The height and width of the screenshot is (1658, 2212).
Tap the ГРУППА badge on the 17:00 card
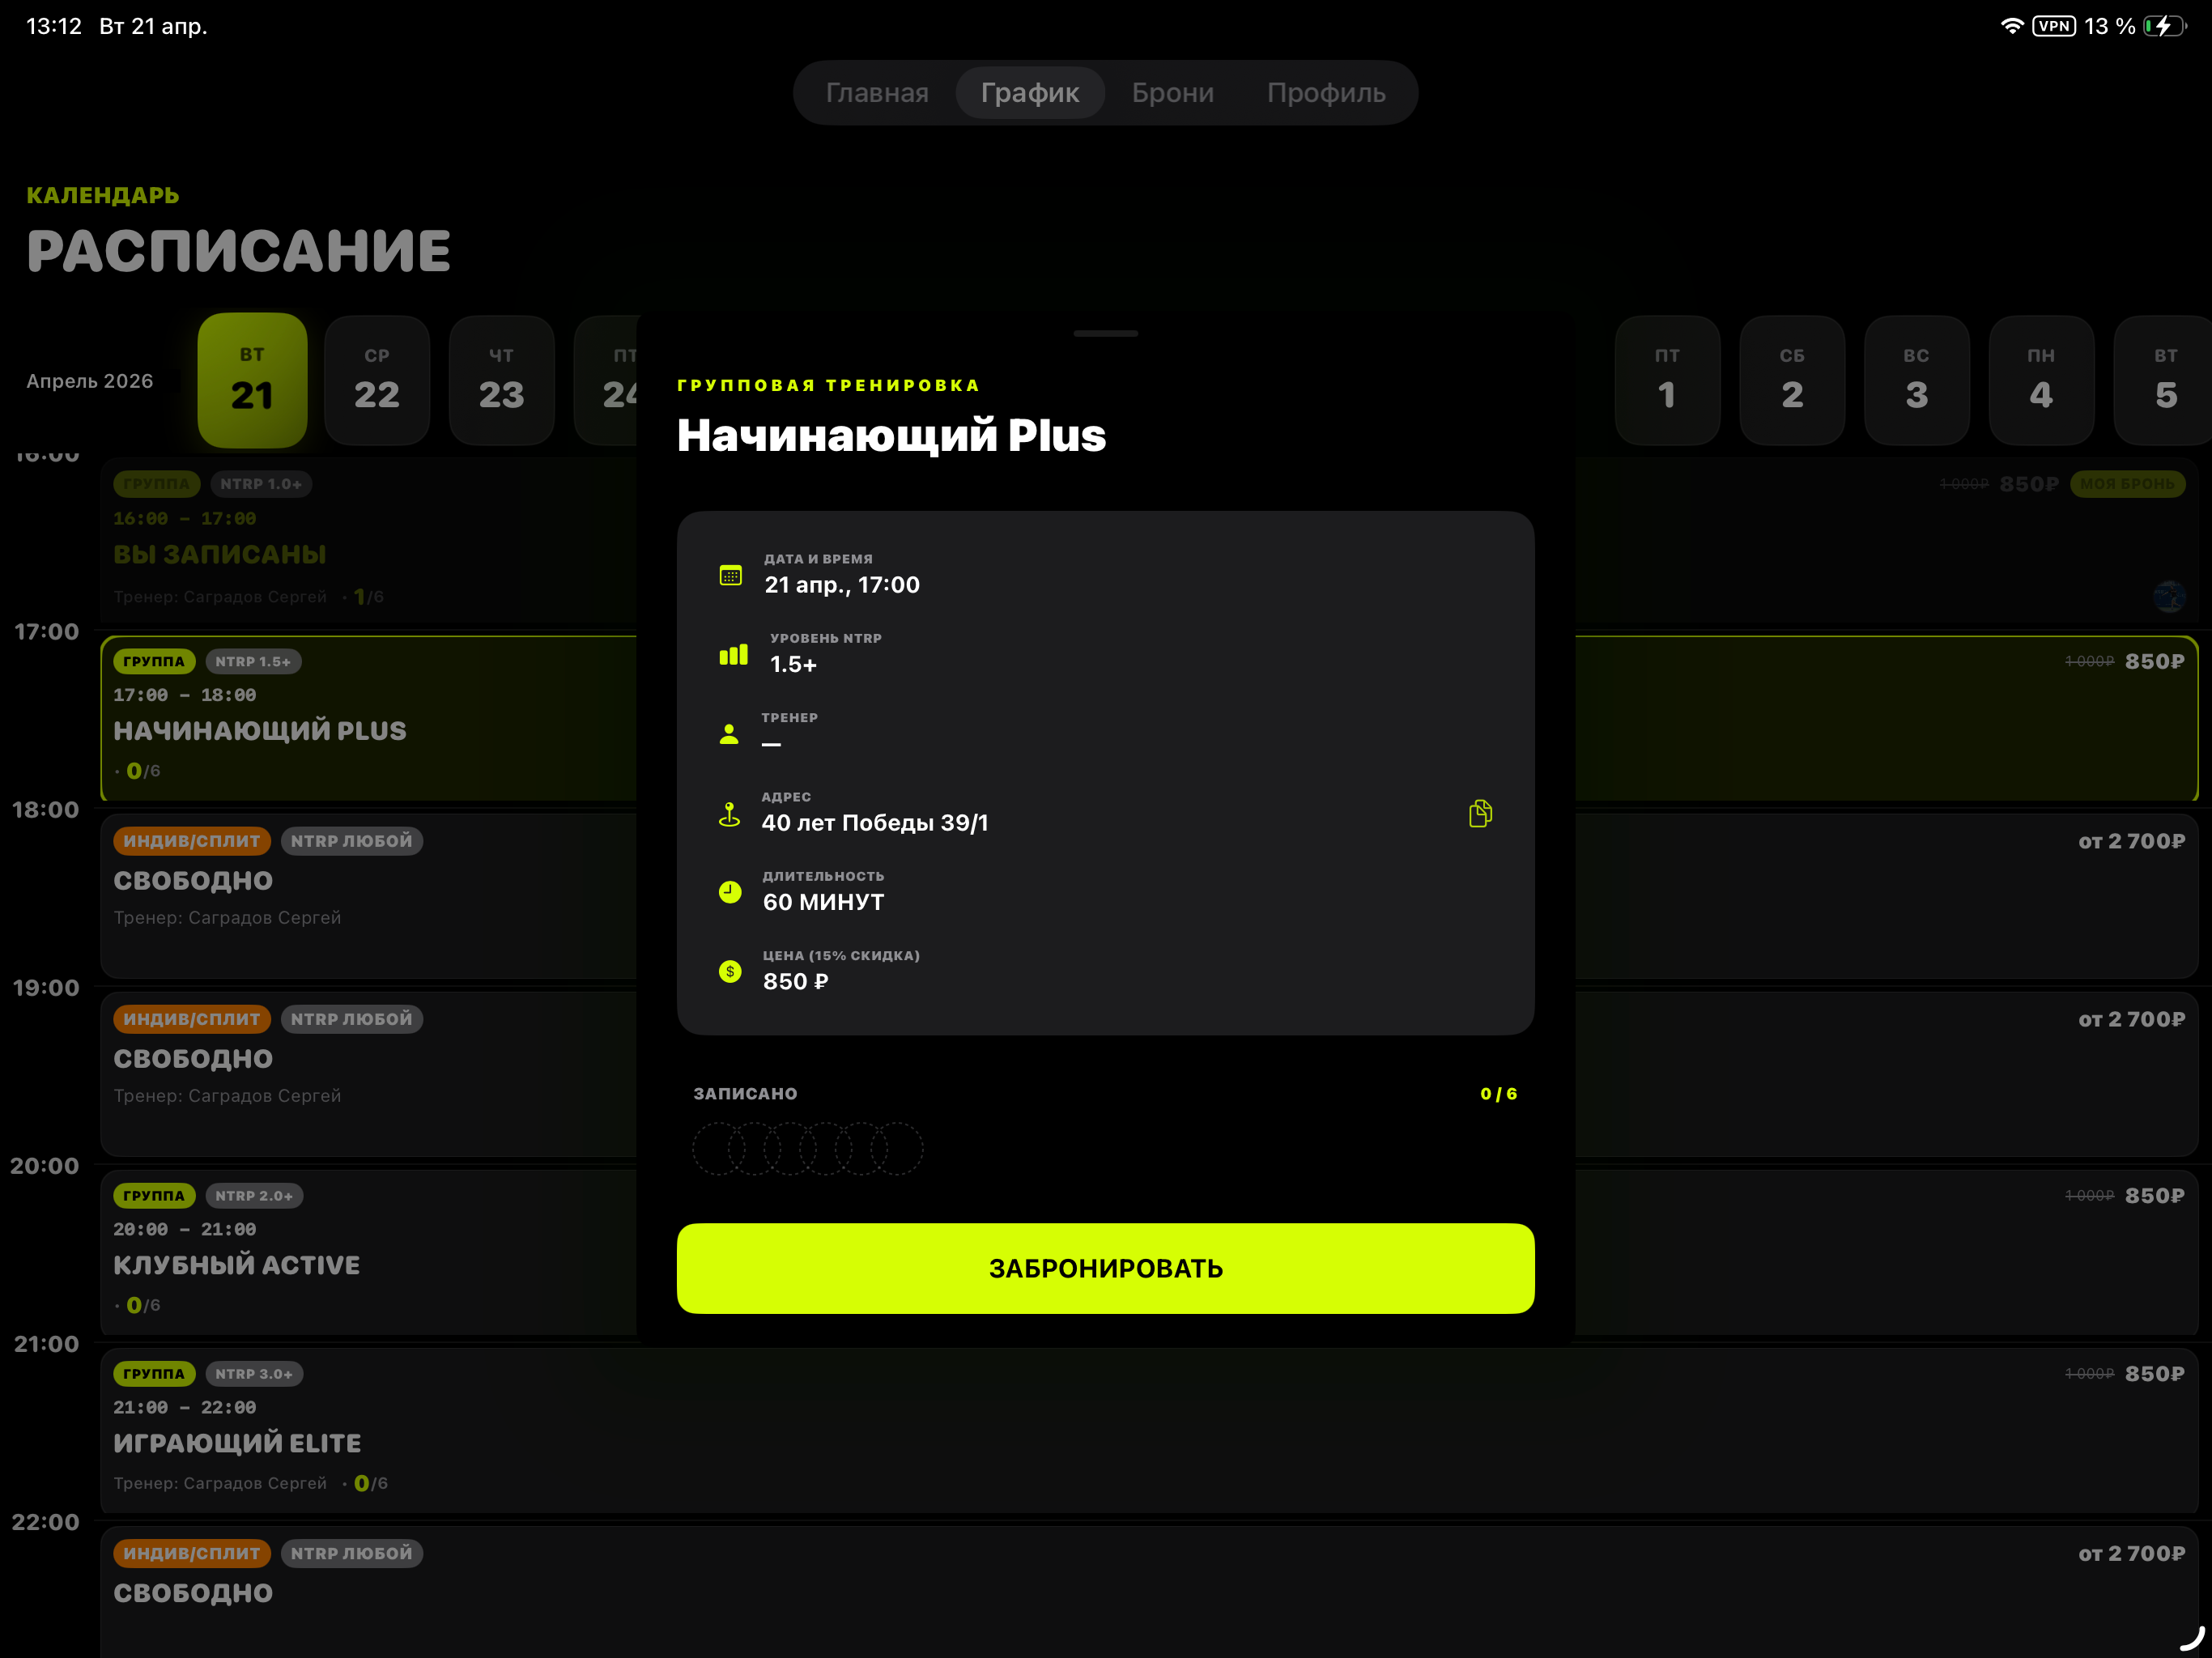(154, 661)
